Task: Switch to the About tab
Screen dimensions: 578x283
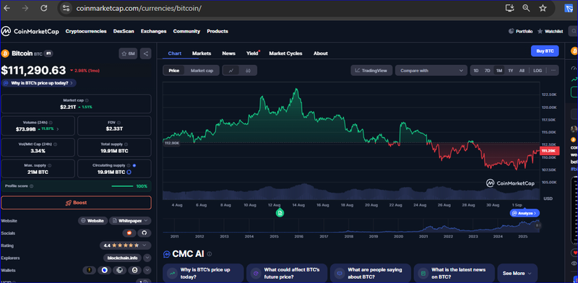Action: pyautogui.click(x=320, y=53)
